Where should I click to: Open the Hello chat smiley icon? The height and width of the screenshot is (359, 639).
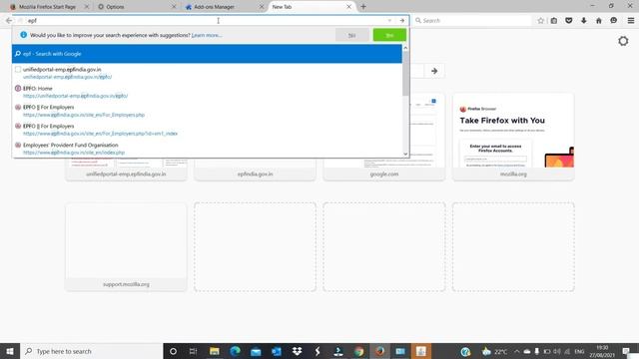click(614, 20)
